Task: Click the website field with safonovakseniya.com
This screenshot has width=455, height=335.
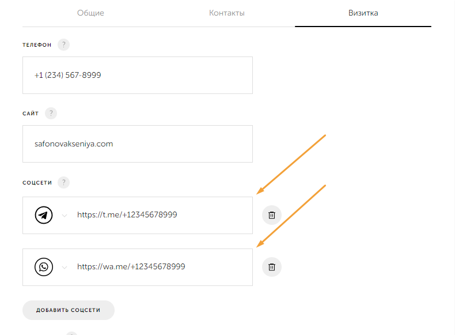Action: coord(138,144)
